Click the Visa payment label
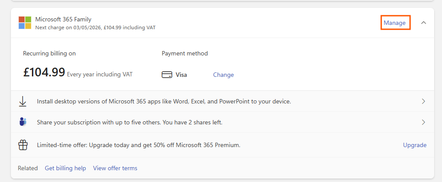Viewport: 442px width, 182px height. pyautogui.click(x=181, y=75)
